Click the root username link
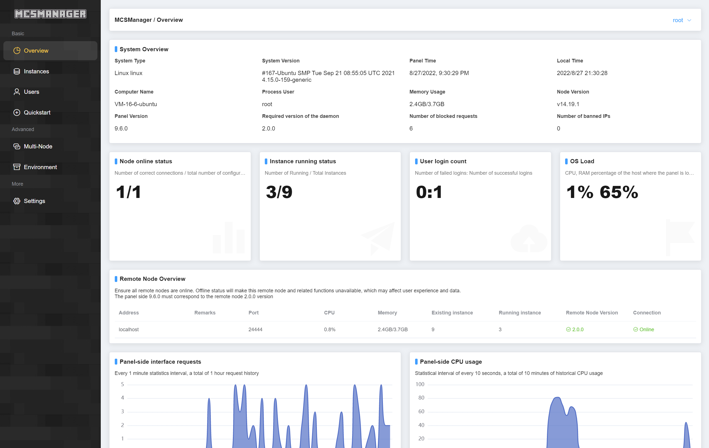Viewport: 709px width, 448px height. click(x=677, y=20)
